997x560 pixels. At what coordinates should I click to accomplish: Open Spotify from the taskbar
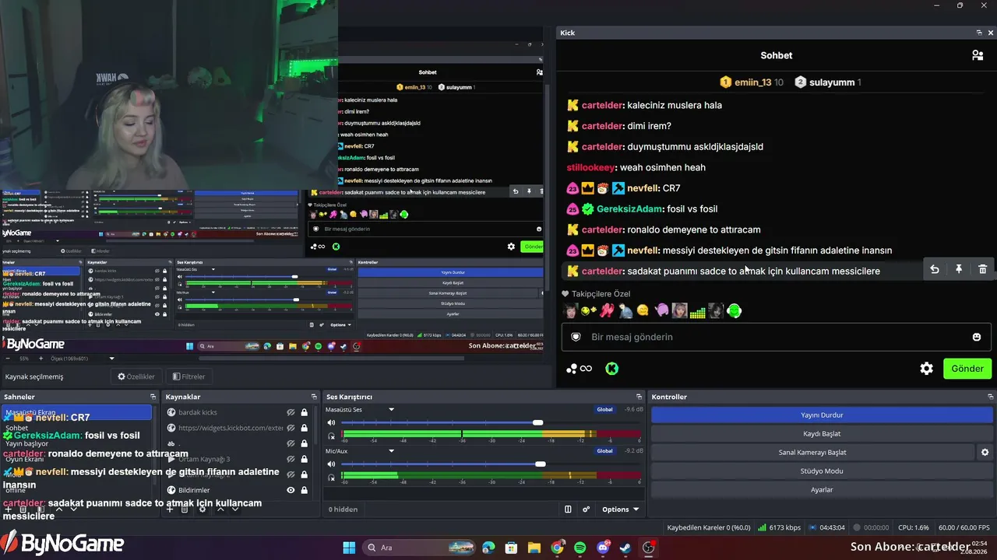pos(580,548)
